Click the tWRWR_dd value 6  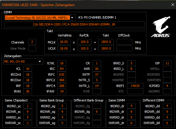tap(167, 123)
